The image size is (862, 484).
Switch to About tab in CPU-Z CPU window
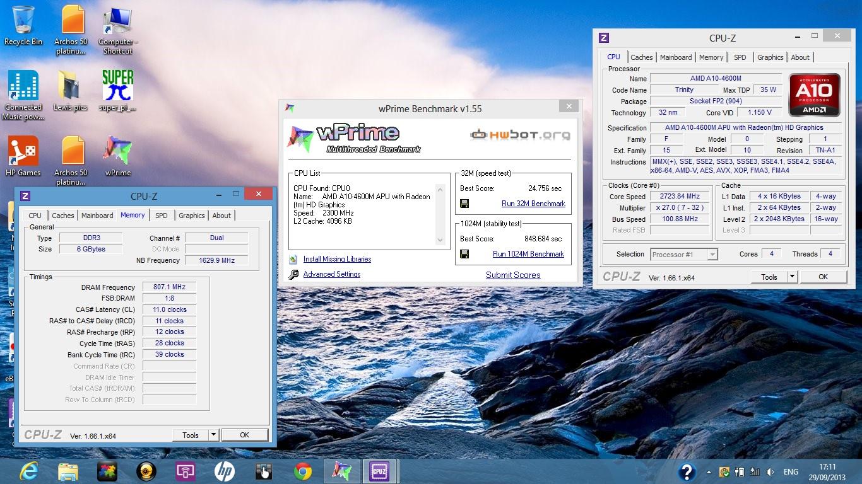coord(800,57)
